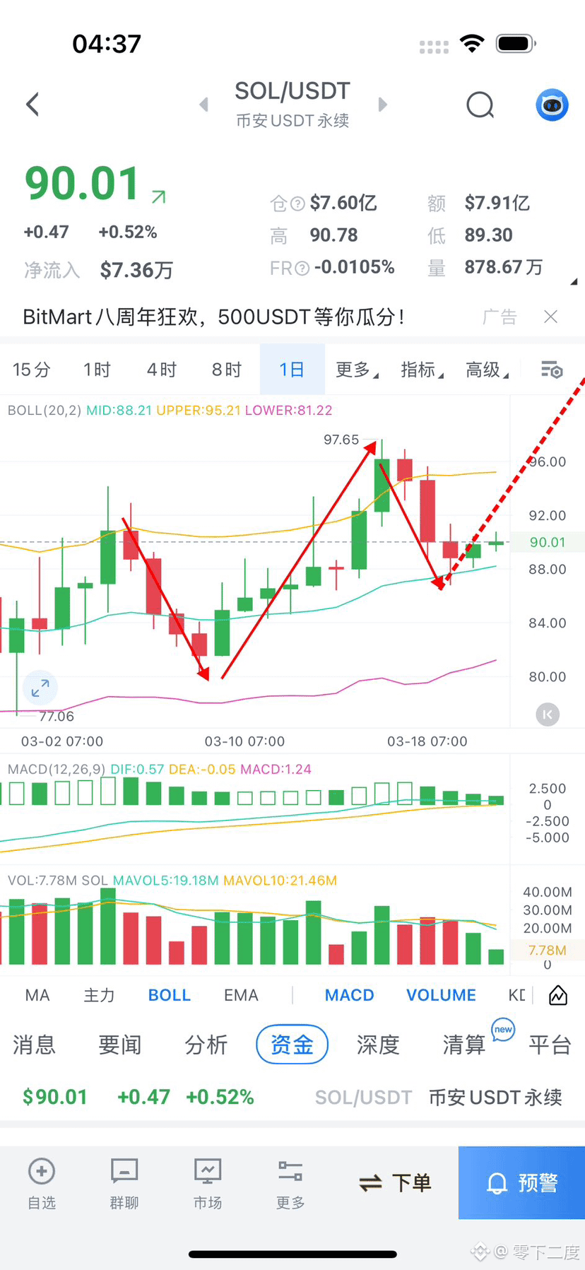Image resolution: width=585 pixels, height=1270 pixels.
Task: Close the BitMart advertisement banner
Action: click(551, 317)
